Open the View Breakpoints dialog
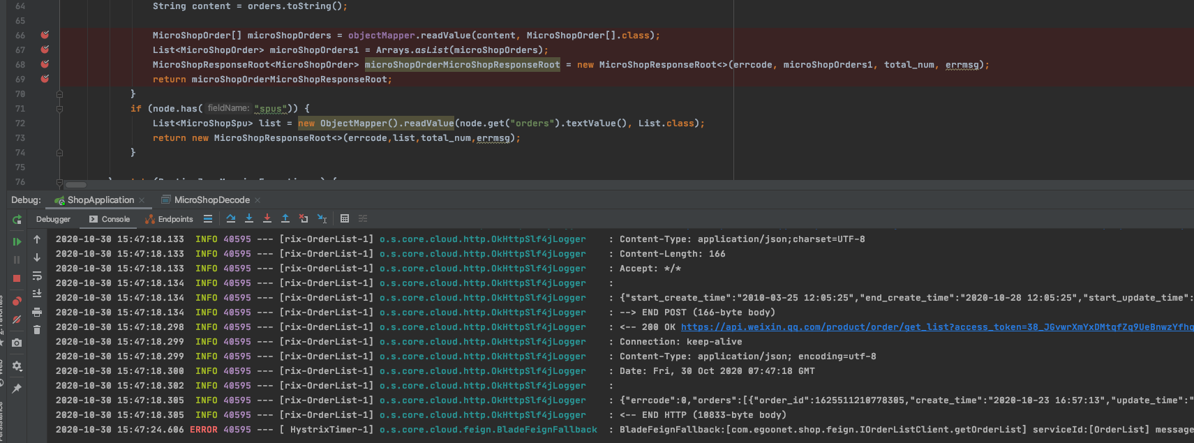This screenshot has width=1194, height=443. (17, 301)
